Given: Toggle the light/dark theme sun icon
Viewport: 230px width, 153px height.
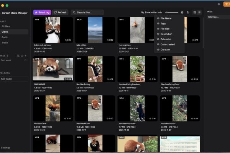Looking at the screenshot, I should [219, 4].
